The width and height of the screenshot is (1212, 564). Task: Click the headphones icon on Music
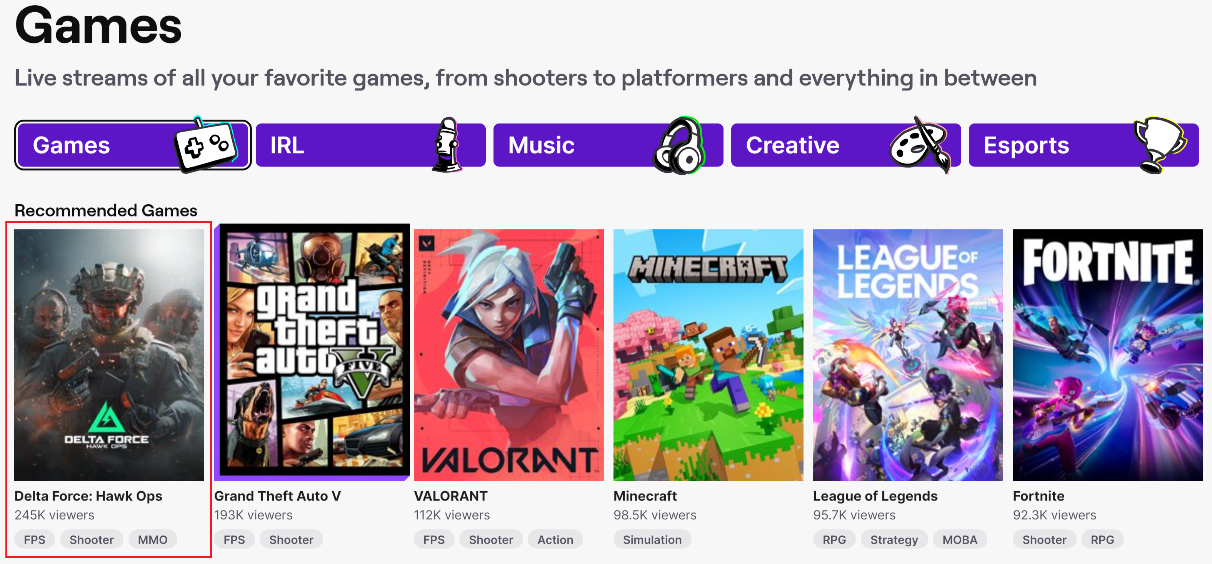(679, 145)
